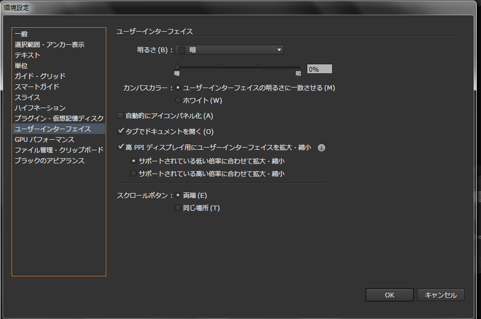Click the info icon beside 高 PPI option

tap(321, 148)
